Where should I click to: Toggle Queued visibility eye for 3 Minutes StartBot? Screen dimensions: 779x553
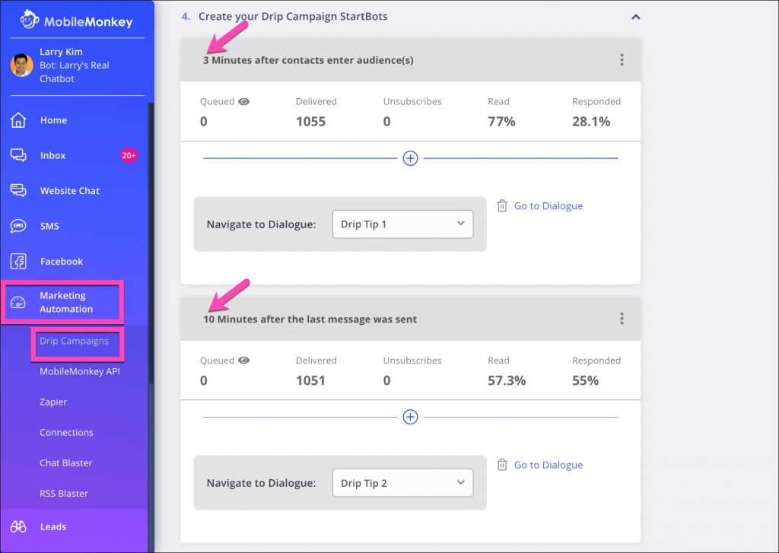tap(244, 101)
